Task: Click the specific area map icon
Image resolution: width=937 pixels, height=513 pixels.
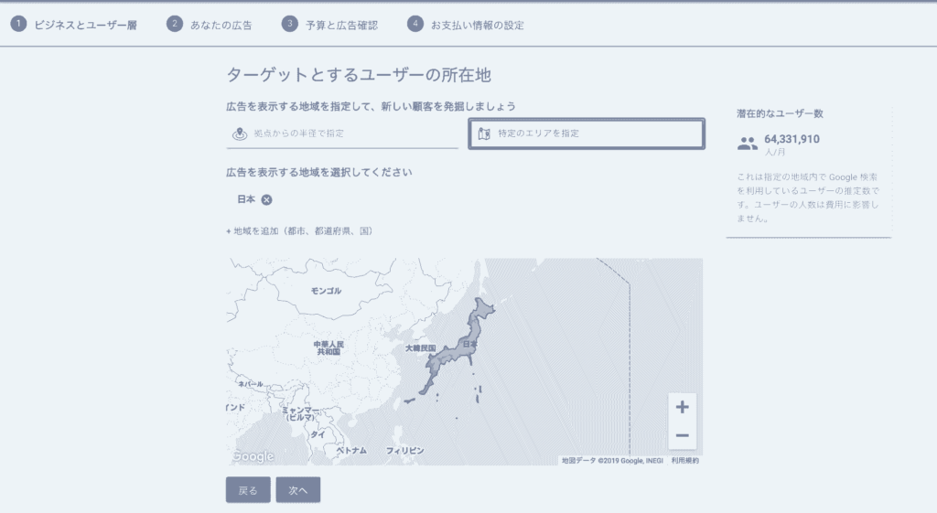Action: 485,134
